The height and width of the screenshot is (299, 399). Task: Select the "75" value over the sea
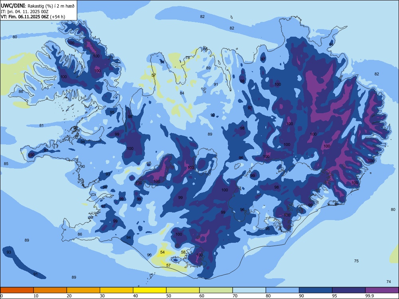coord(356,261)
